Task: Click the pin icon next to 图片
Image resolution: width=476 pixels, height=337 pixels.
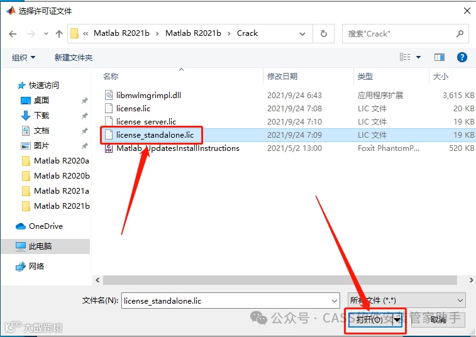Action: coord(85,146)
